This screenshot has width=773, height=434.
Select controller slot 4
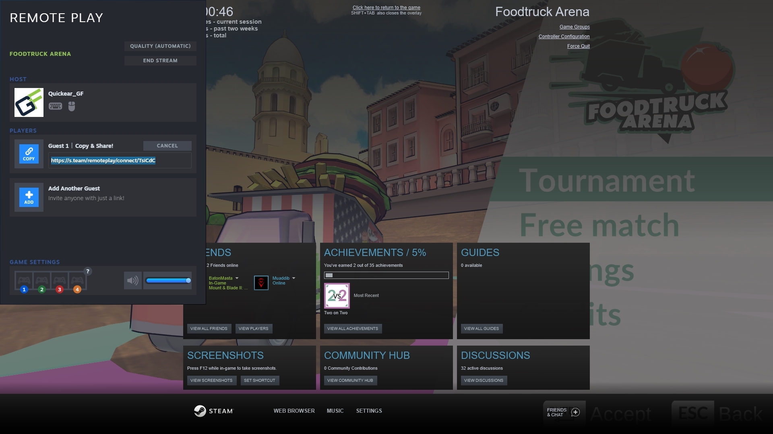(77, 282)
